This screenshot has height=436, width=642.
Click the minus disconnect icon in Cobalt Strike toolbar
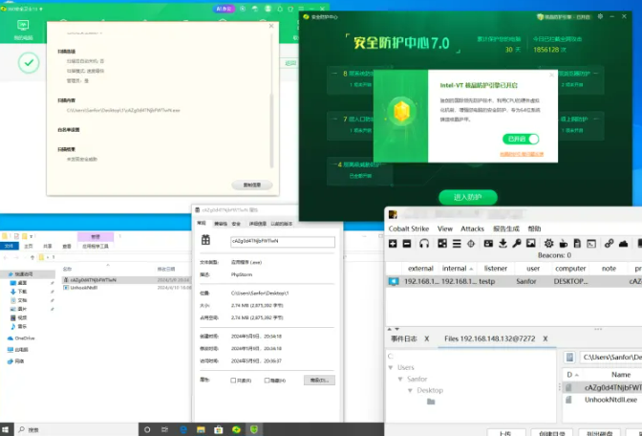pyautogui.click(x=407, y=244)
